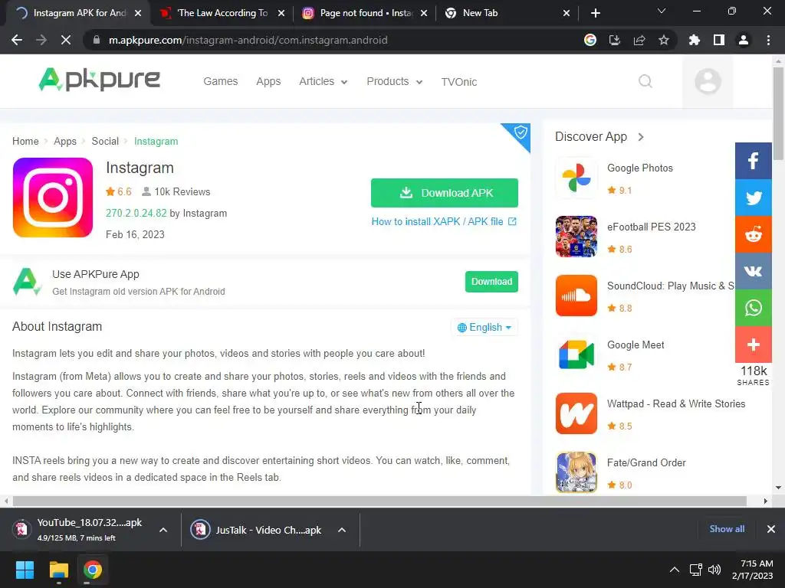This screenshot has width=785, height=588.
Task: Open Chrome tab search dropdown
Action: click(662, 11)
